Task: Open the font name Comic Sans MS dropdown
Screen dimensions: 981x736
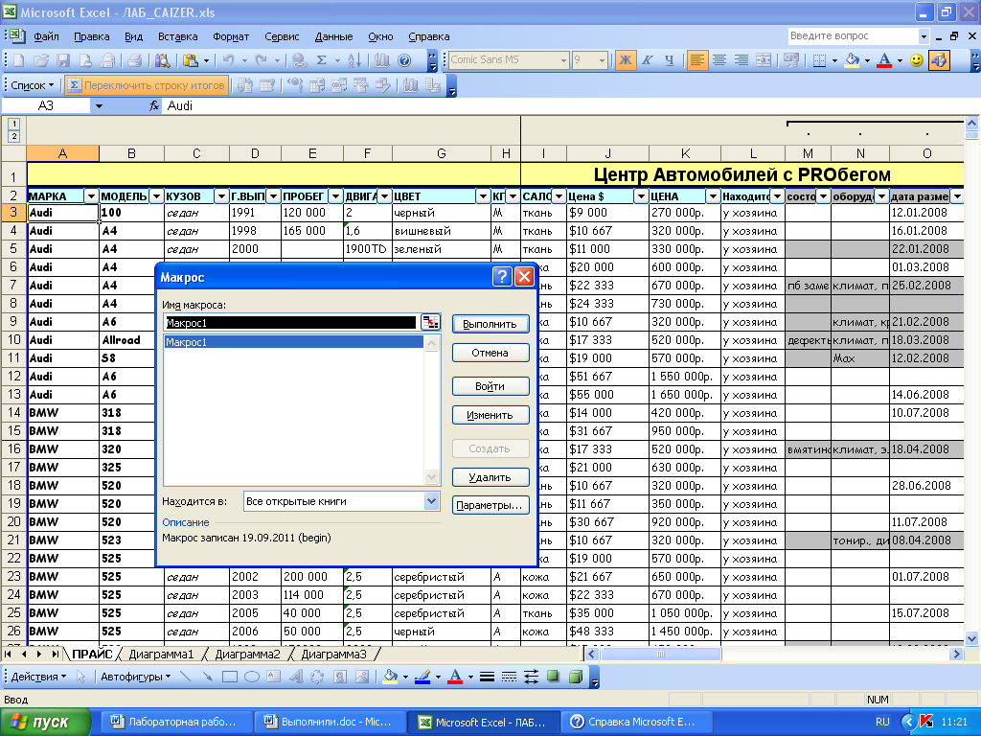Action: 563,60
